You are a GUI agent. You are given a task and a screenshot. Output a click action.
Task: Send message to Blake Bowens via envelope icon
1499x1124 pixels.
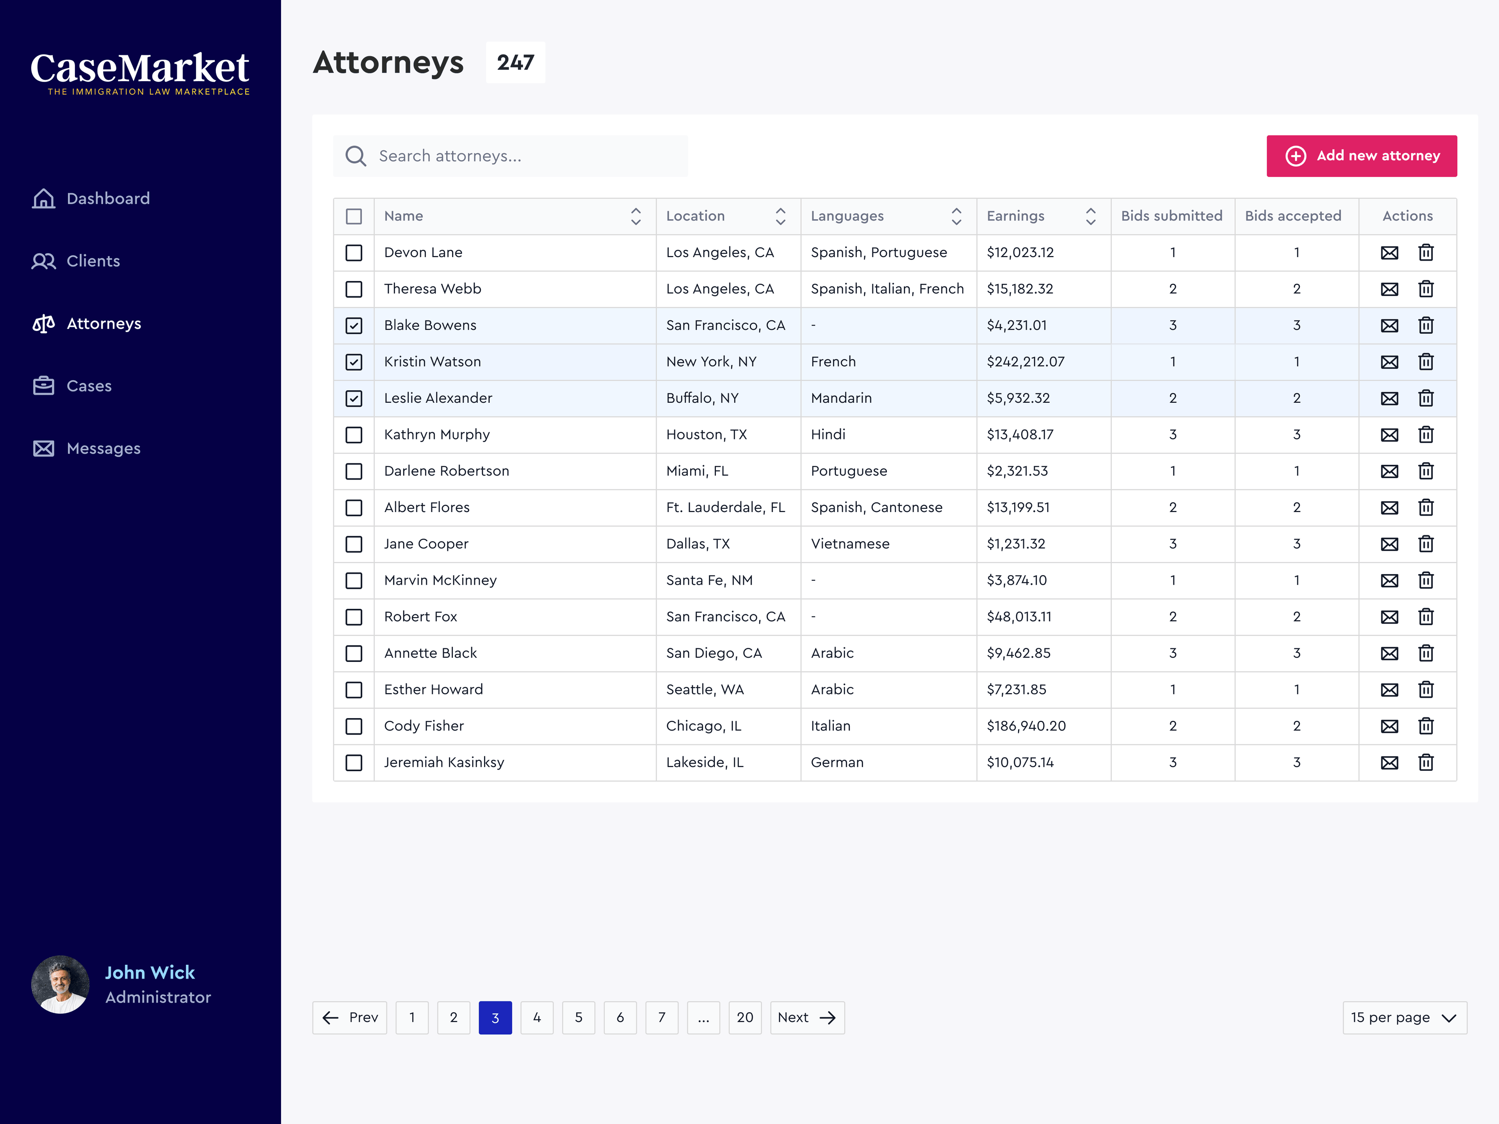(x=1389, y=326)
